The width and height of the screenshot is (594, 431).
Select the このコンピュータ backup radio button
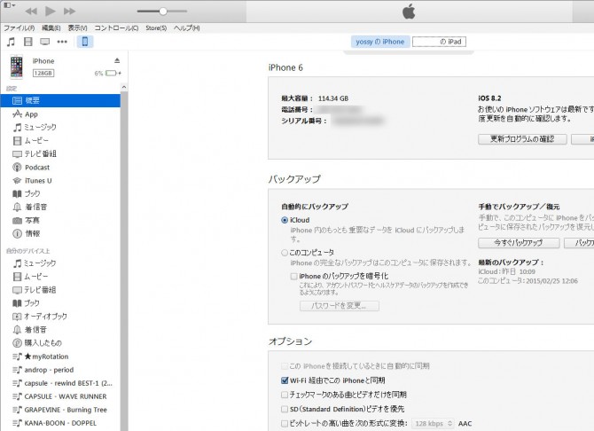click(x=285, y=253)
